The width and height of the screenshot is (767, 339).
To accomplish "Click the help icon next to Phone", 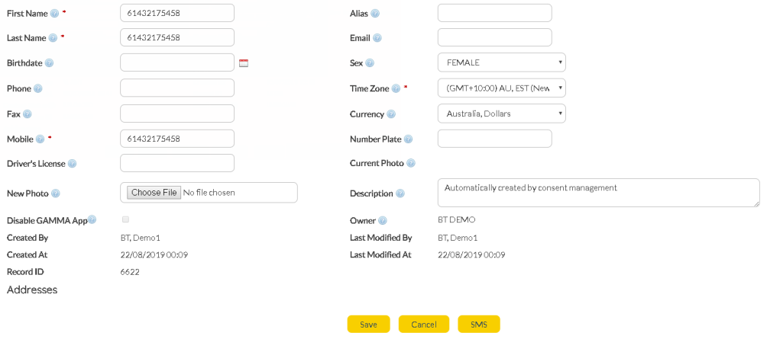I will 38,88.
